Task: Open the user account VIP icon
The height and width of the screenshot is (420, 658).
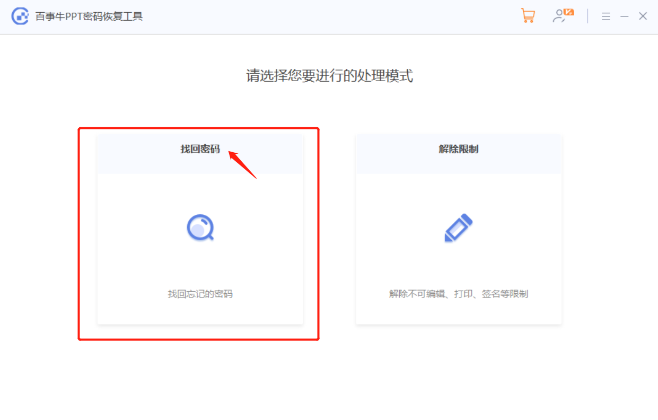Action: [x=563, y=16]
